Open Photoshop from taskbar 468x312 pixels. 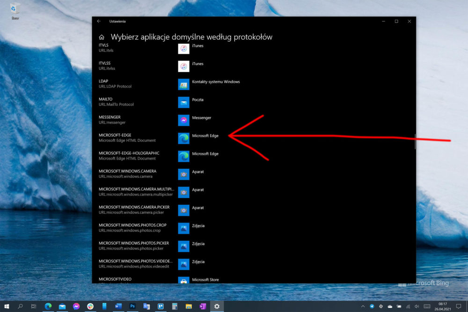coord(132,306)
